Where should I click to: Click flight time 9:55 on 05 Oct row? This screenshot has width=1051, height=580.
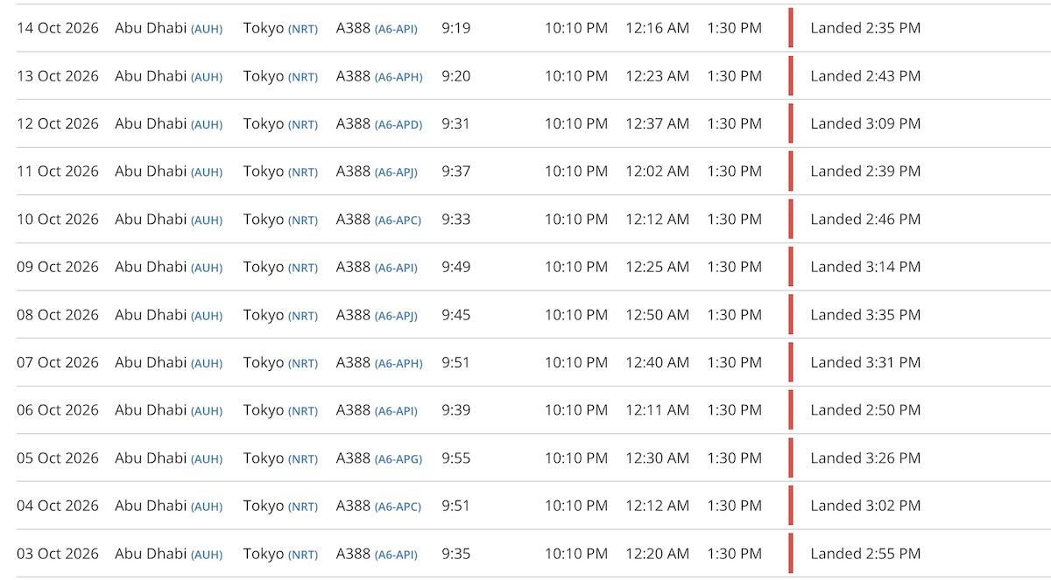pos(456,458)
